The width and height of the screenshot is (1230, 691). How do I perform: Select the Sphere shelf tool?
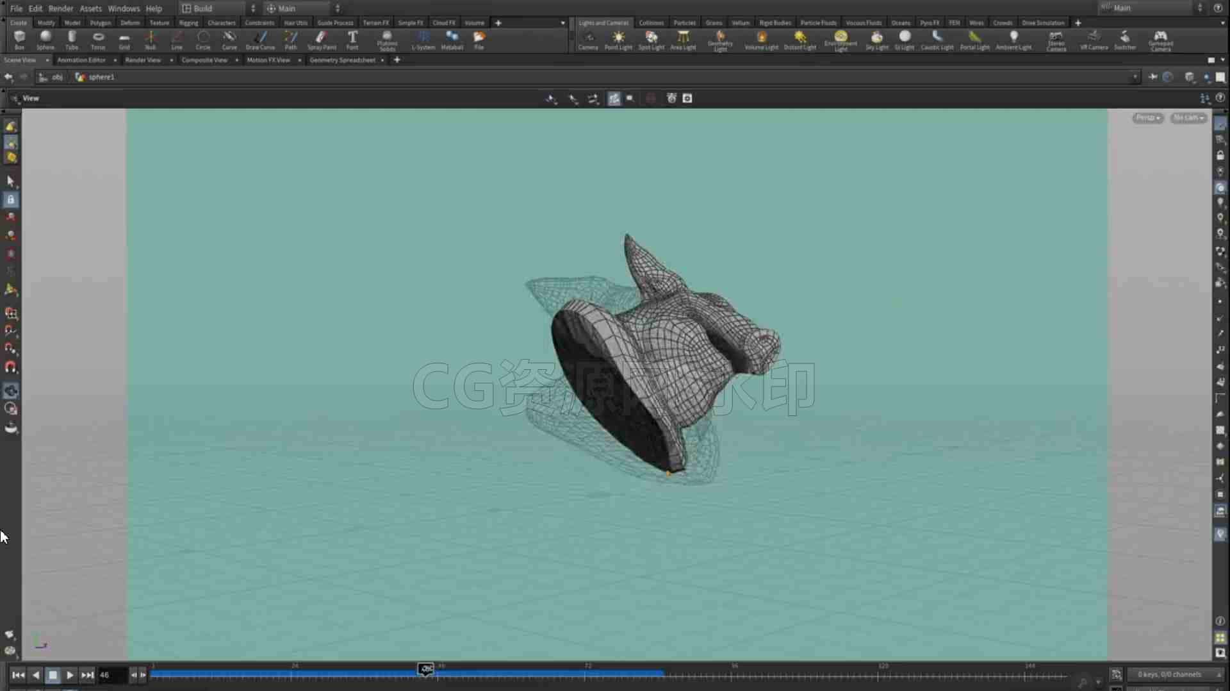tap(45, 40)
